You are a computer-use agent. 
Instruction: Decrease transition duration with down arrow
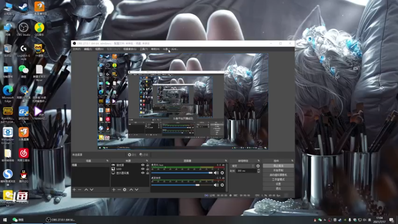click(258, 172)
